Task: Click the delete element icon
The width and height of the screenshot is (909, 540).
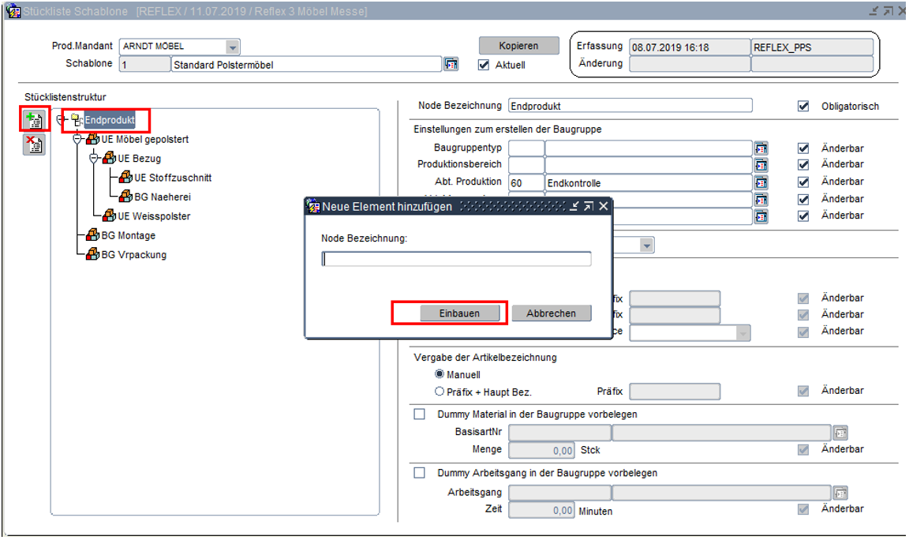Action: (35, 144)
